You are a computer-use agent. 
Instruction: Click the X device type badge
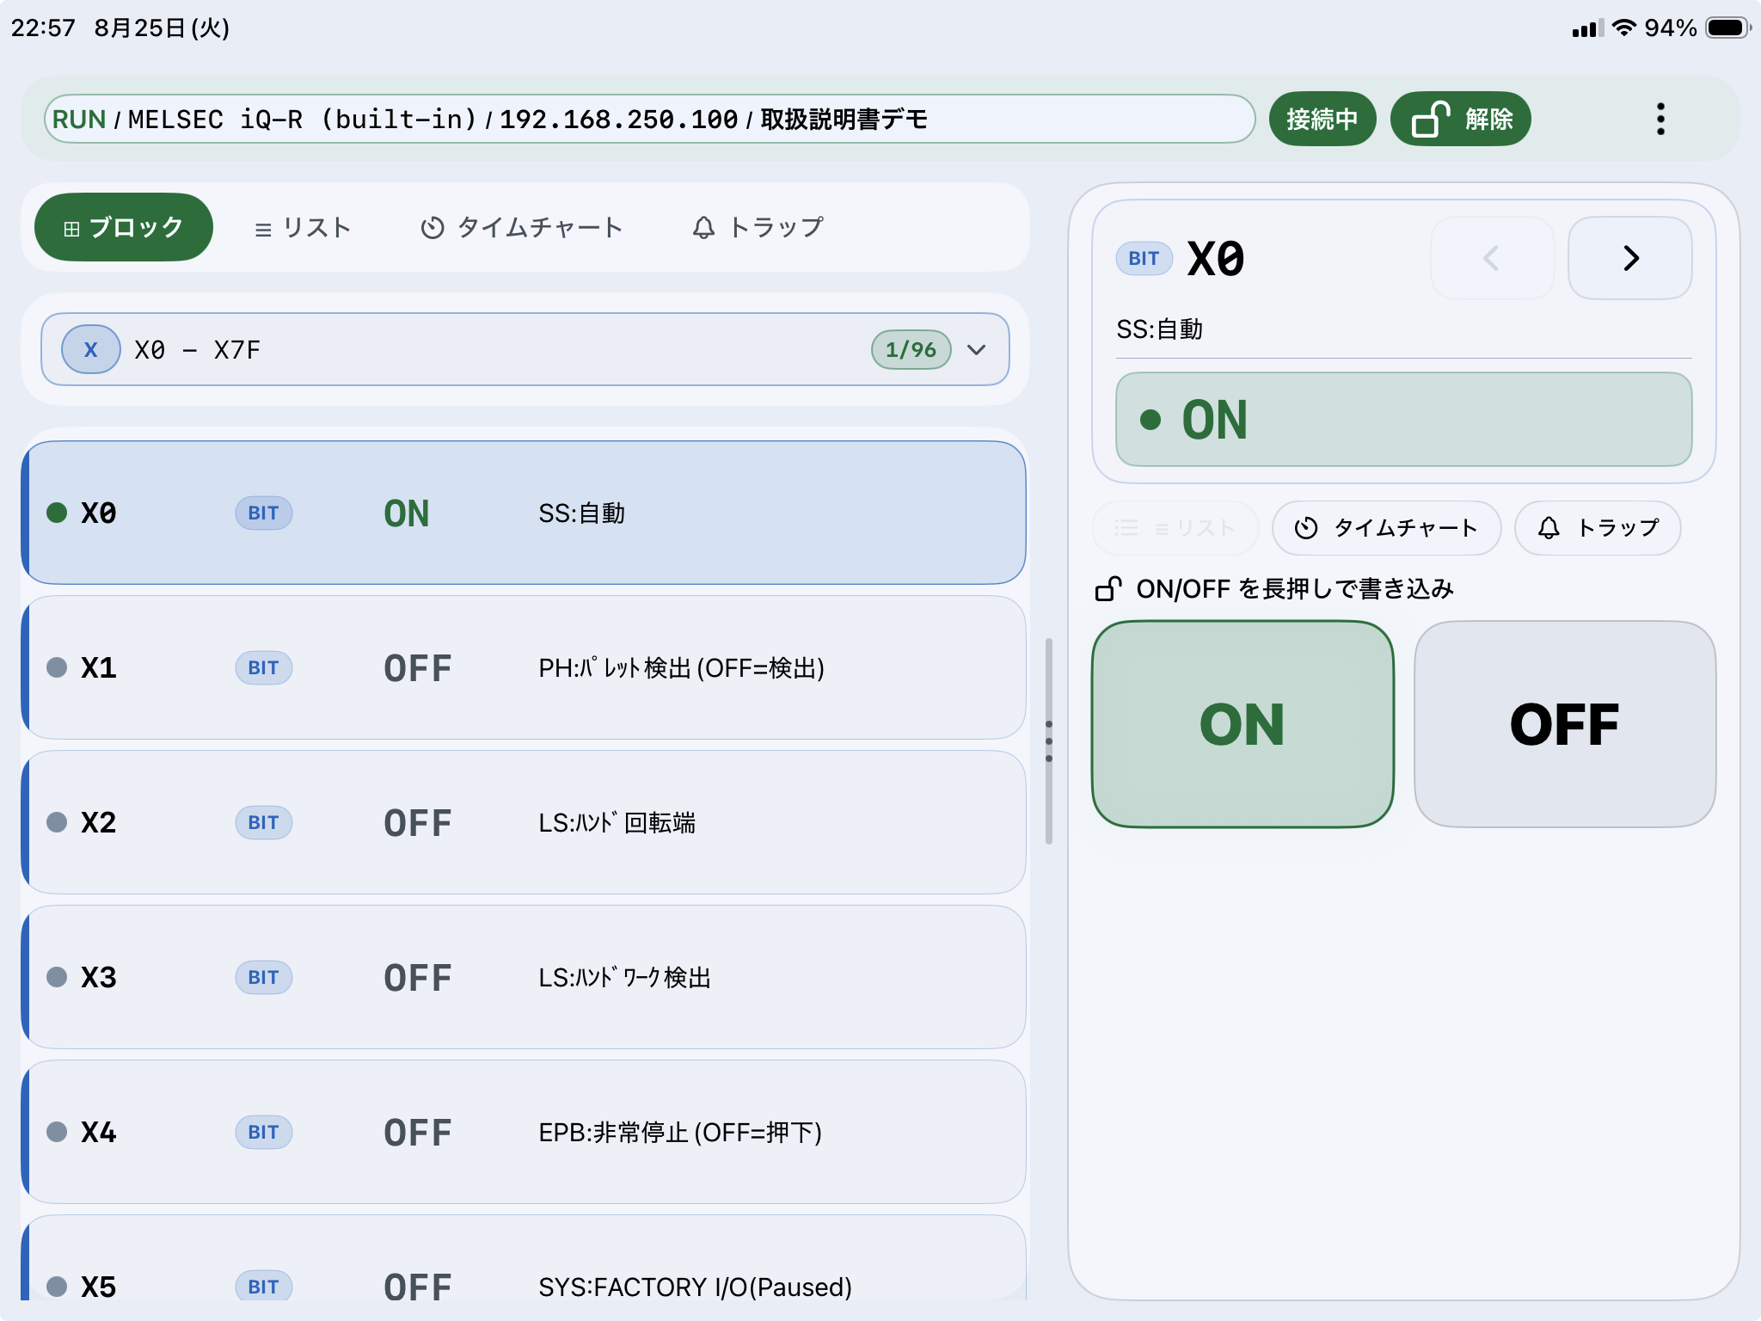coord(90,349)
